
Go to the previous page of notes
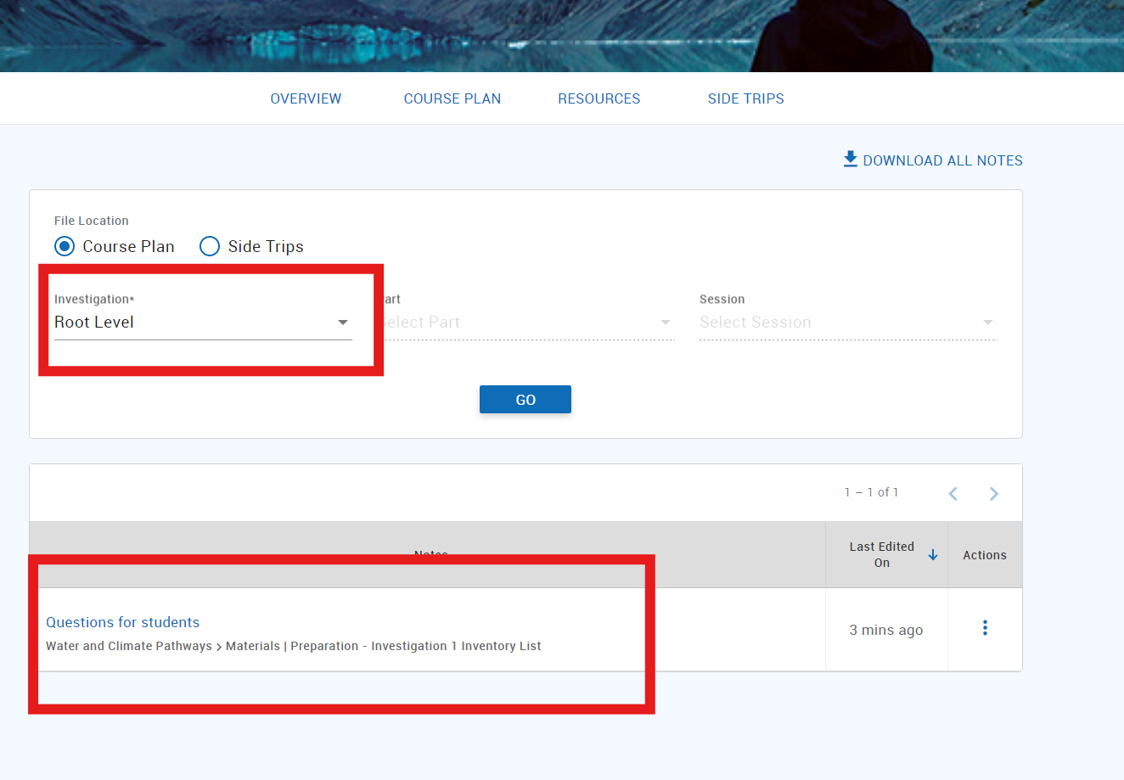[953, 494]
